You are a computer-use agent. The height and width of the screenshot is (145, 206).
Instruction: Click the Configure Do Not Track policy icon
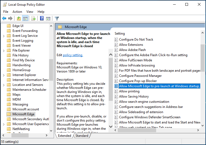[116, 40]
